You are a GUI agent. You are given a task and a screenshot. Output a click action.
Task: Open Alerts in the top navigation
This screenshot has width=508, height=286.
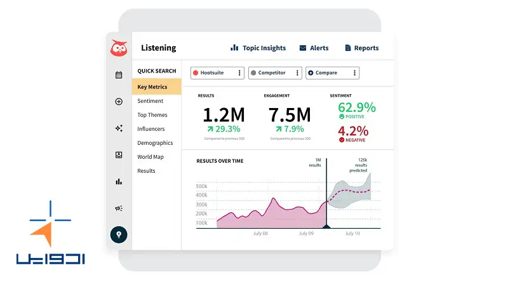pos(314,48)
